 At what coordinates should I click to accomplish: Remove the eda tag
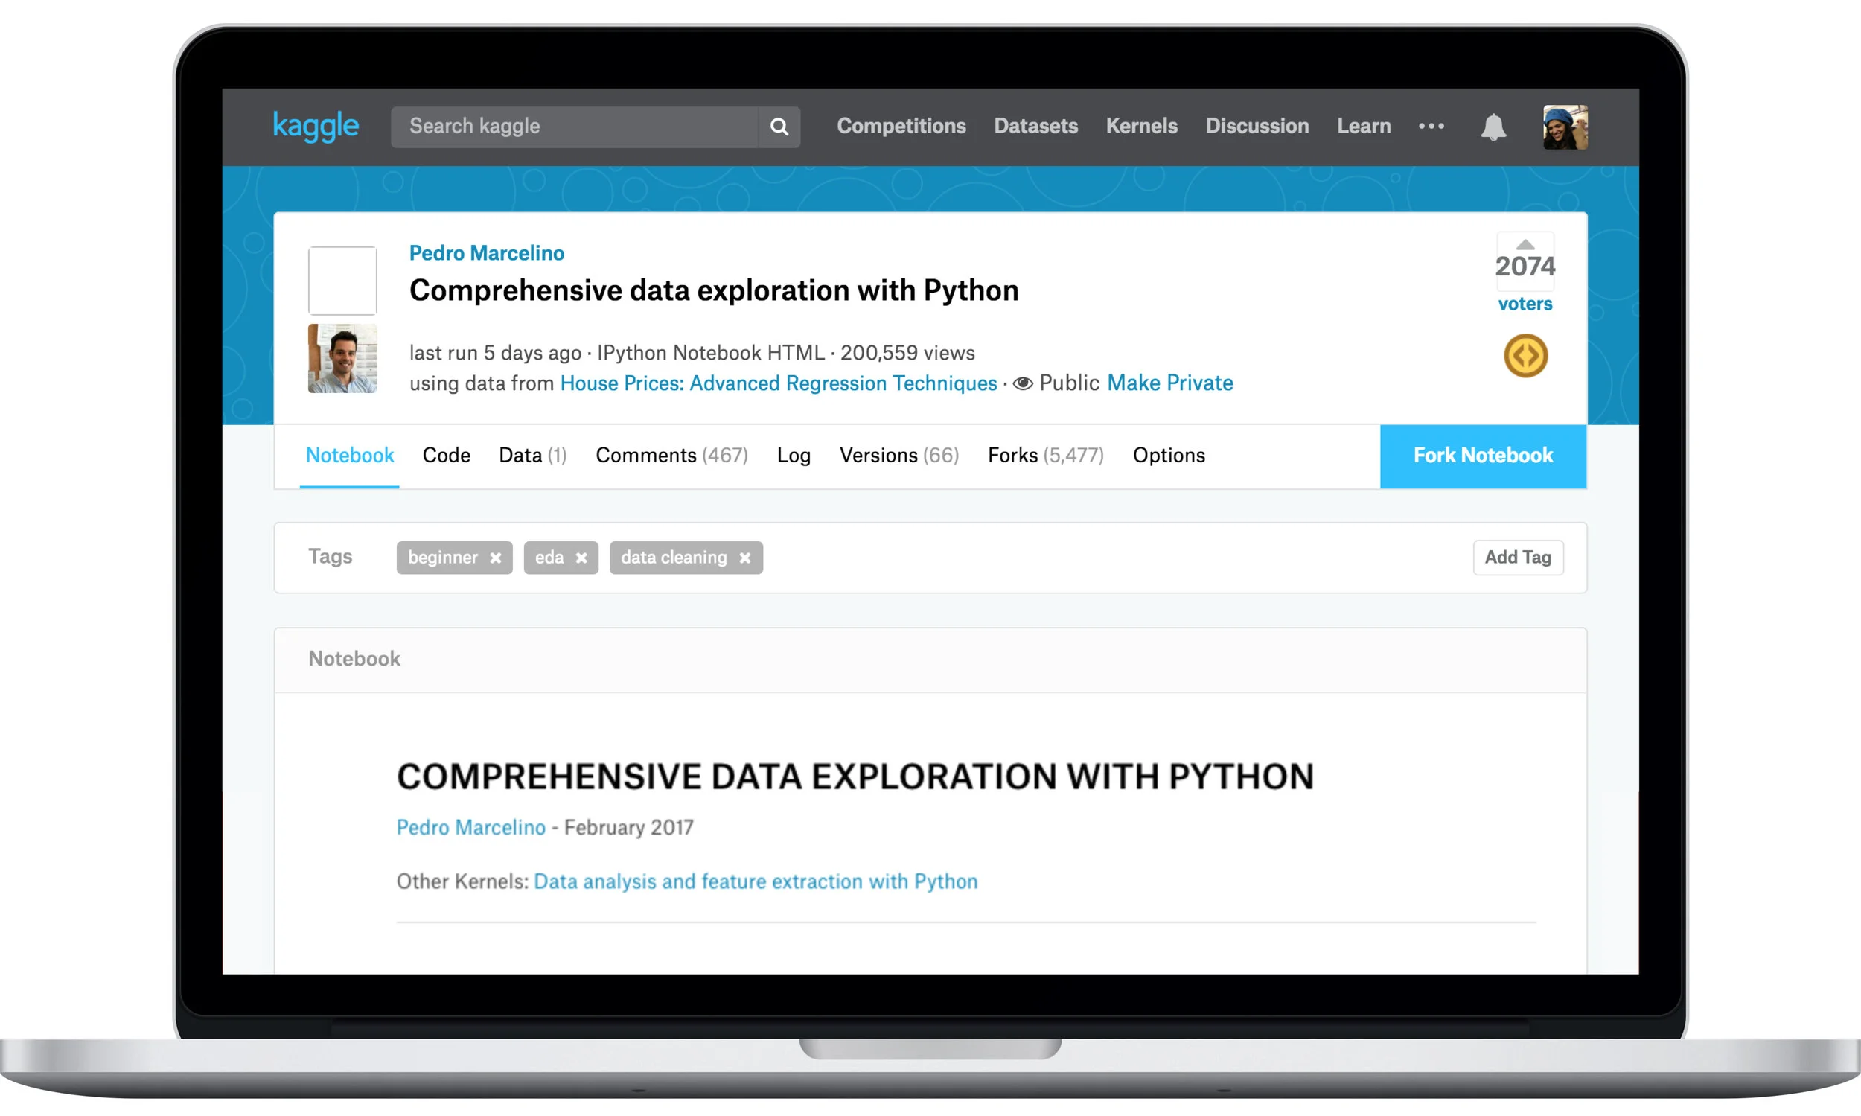point(581,558)
